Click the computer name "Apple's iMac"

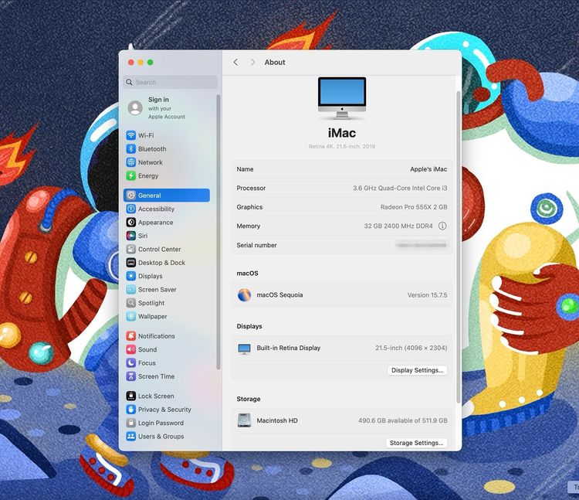click(428, 169)
